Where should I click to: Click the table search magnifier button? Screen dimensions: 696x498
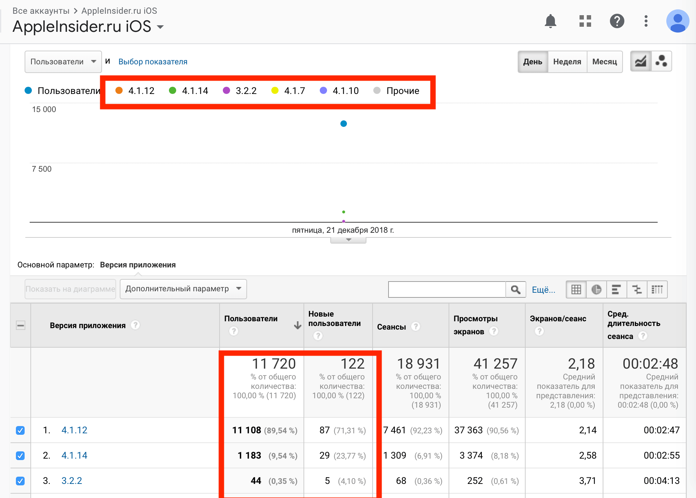(x=515, y=289)
